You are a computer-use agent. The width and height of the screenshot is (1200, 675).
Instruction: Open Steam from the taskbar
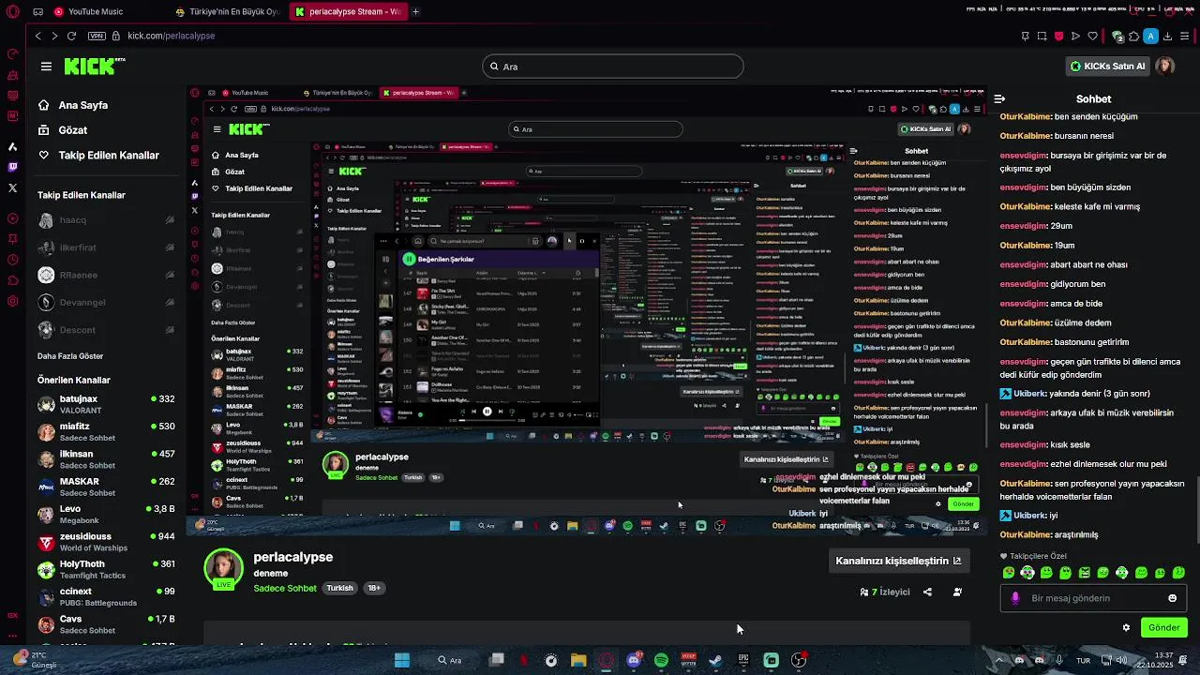(x=715, y=660)
